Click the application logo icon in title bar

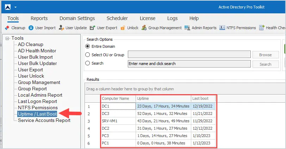(x=8, y=7)
